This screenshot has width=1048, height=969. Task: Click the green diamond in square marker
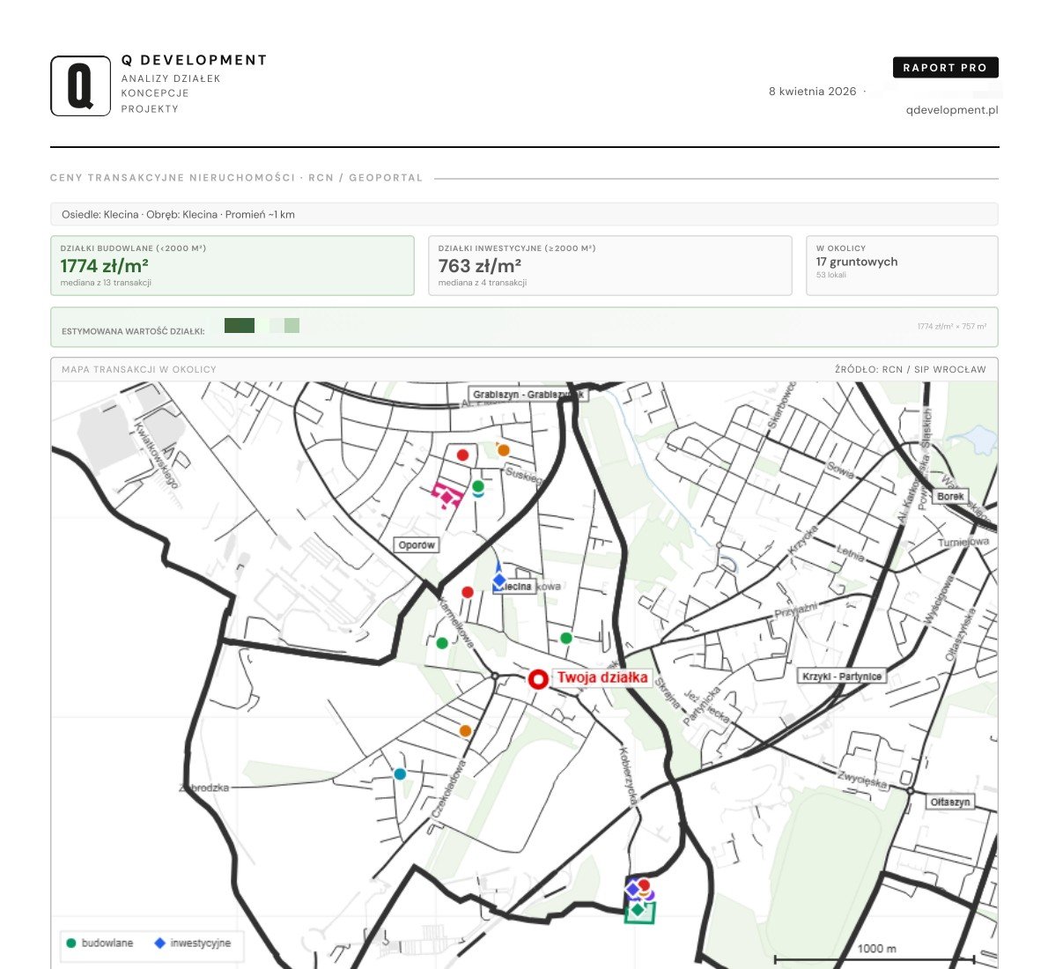[x=638, y=910]
